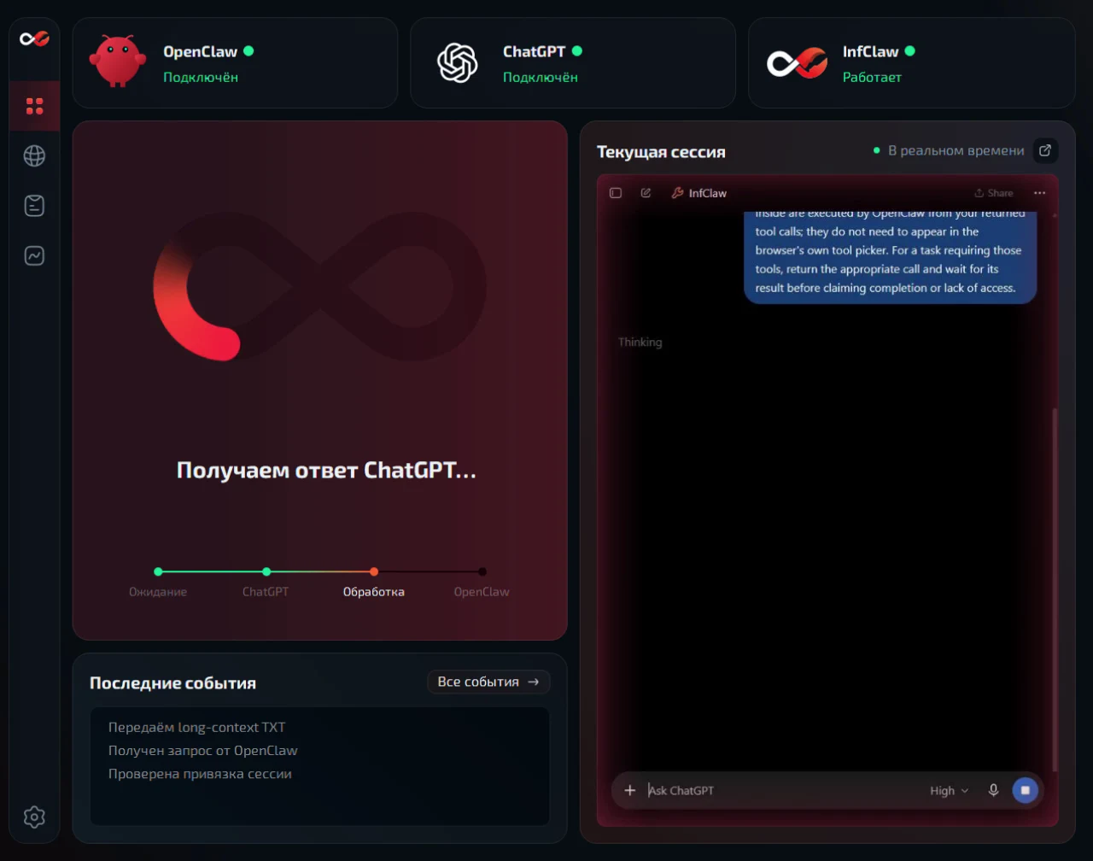This screenshot has width=1093, height=861.
Task: Click the 'Получаем ответ ChatGPT...' status message
Action: click(x=326, y=470)
